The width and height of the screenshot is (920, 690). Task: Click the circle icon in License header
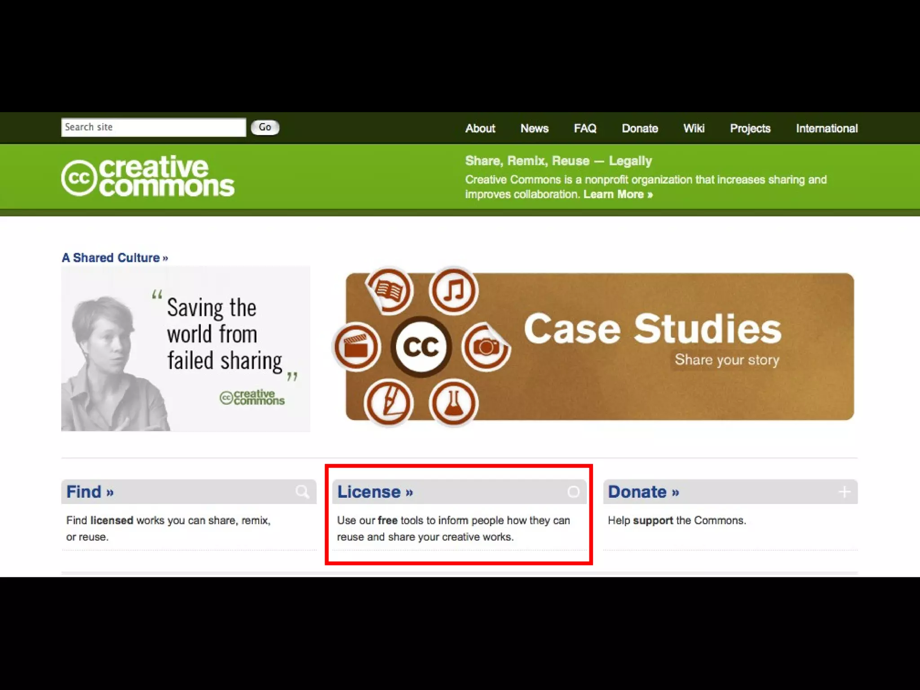click(x=573, y=492)
